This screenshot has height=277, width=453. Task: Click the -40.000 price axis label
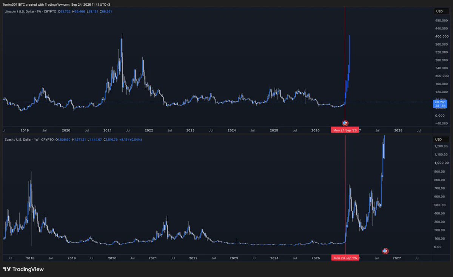pyautogui.click(x=441, y=123)
